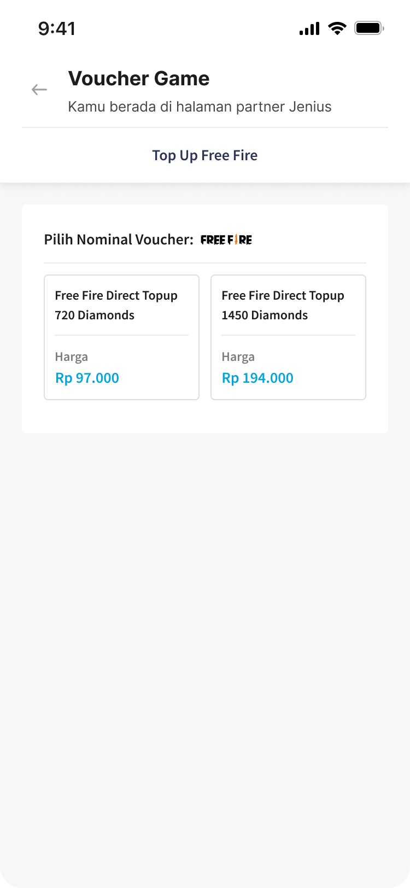Screen dimensions: 410x888
Task: Click the 720 Diamonds text
Action: [95, 316]
